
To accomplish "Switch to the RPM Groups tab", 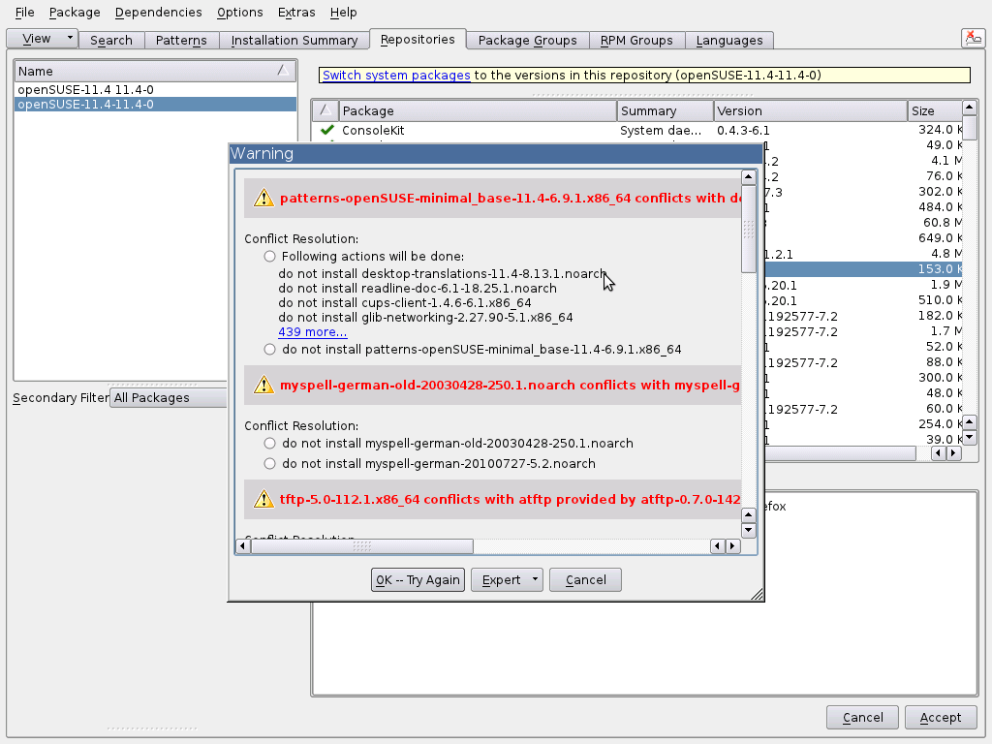I will pyautogui.click(x=636, y=40).
